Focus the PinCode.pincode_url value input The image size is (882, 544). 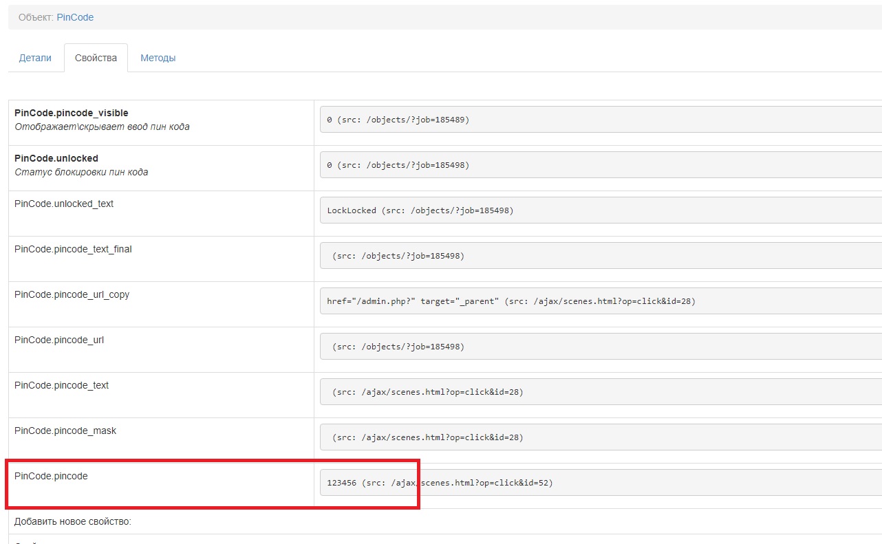(600, 347)
